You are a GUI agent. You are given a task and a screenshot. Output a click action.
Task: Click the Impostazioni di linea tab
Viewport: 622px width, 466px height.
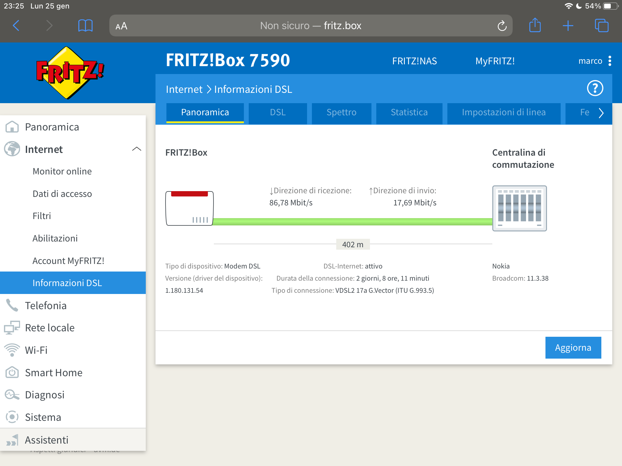click(504, 113)
